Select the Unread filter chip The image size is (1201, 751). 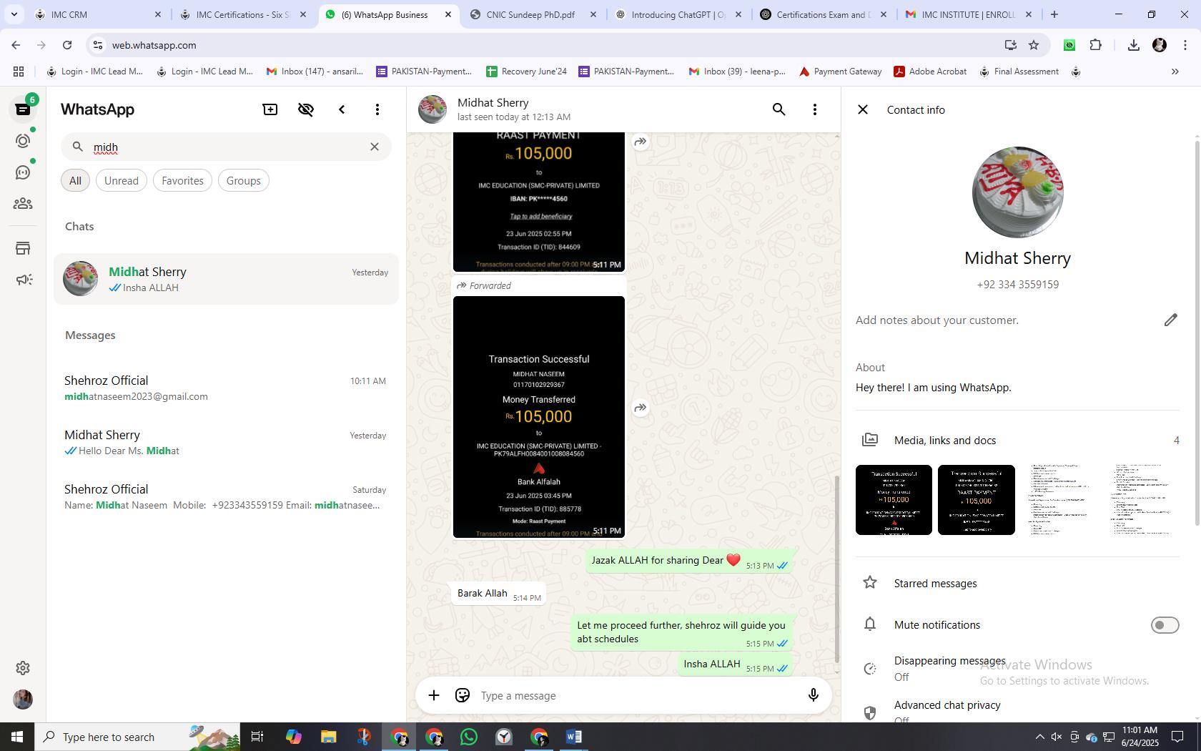(122, 181)
